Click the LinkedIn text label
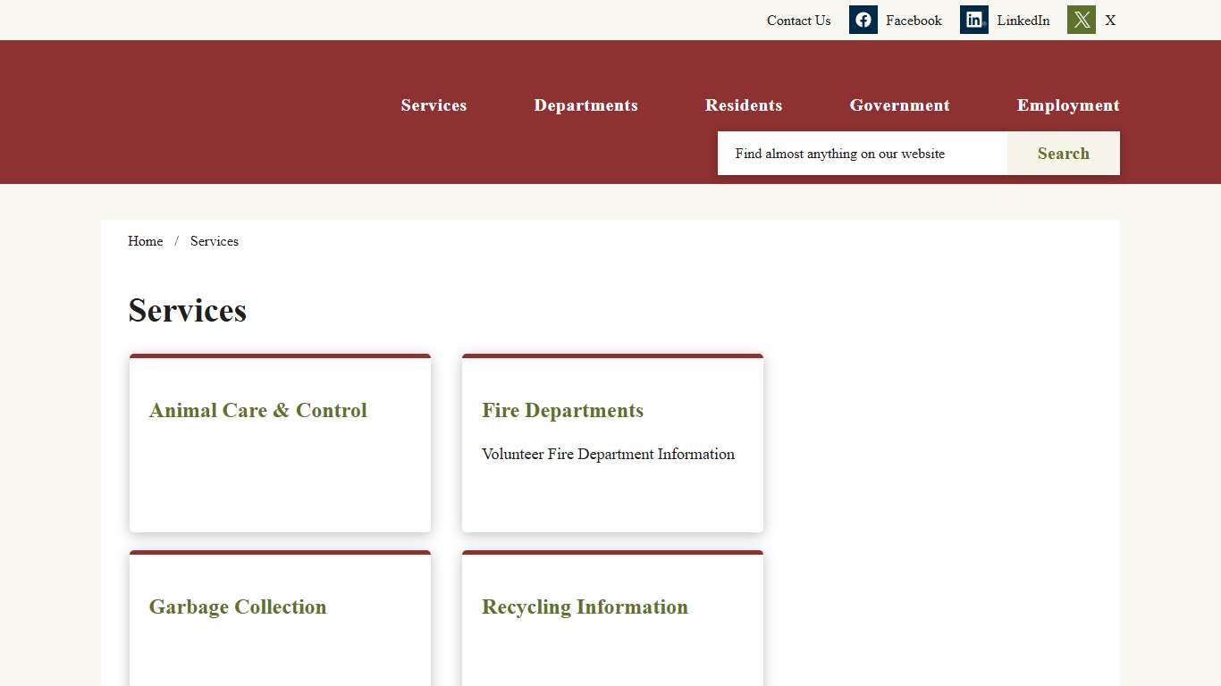 point(1023,20)
